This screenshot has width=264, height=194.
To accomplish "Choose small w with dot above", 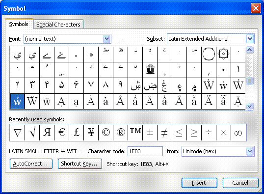I will coord(224,85).
